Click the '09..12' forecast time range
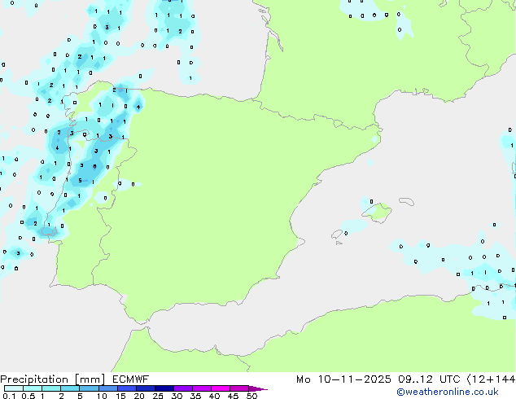The height and width of the screenshot is (399, 516). click(x=415, y=379)
